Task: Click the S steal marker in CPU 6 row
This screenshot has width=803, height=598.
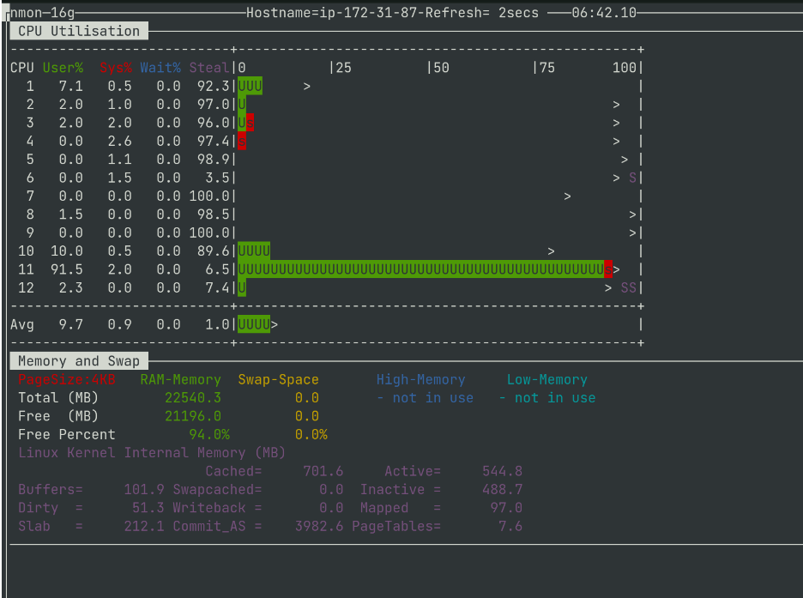Action: (x=632, y=178)
